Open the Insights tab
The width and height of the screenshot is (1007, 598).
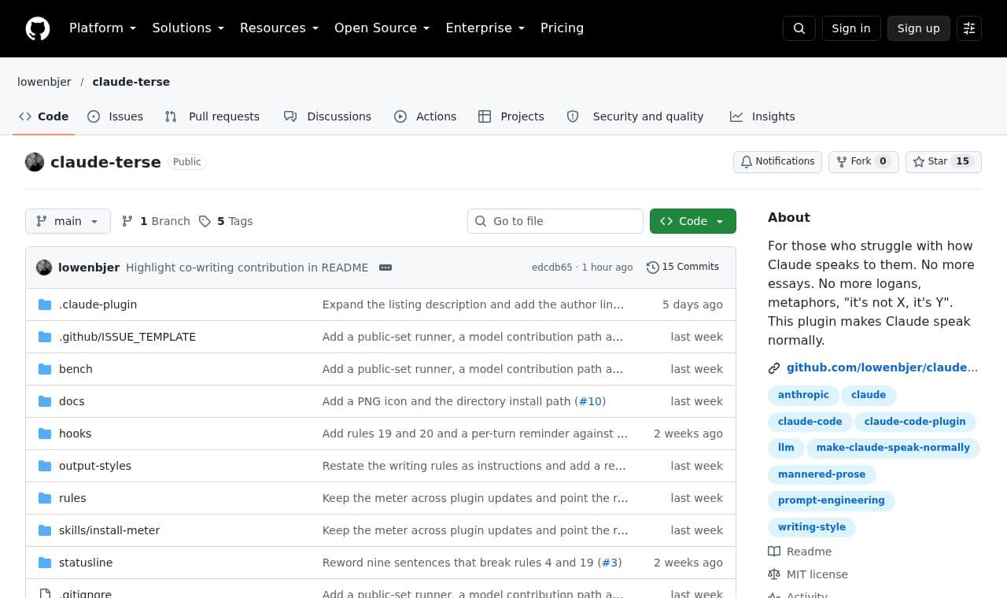[x=762, y=116]
